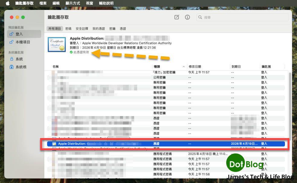This screenshot has width=297, height=183.
Task: Open 系統根 keychain in sidebar
Action: (x=21, y=67)
